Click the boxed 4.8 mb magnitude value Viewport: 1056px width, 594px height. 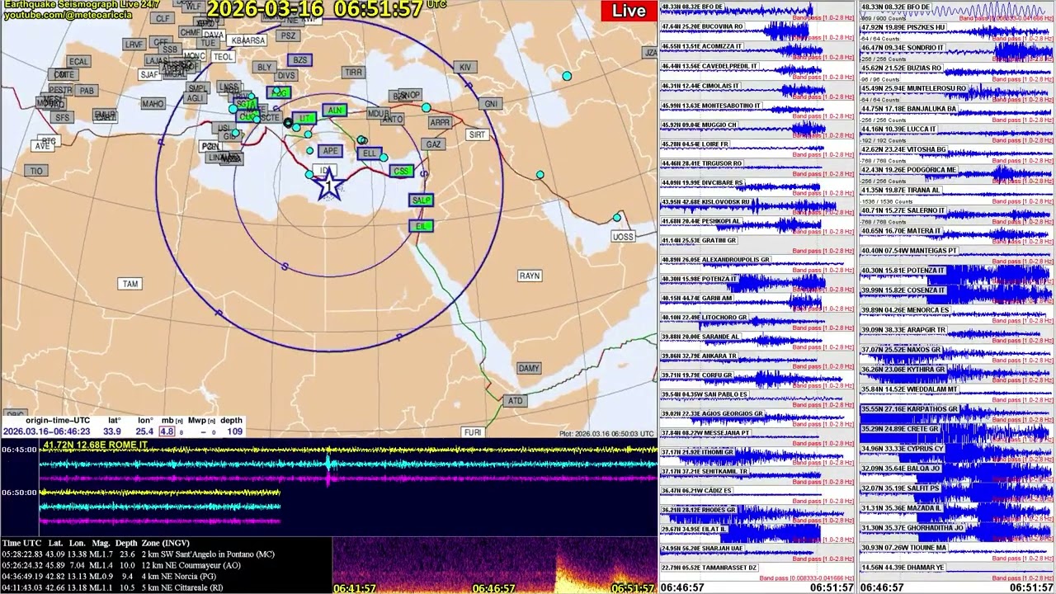point(167,431)
